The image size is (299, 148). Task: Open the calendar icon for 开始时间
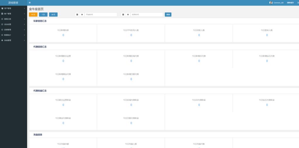[77, 15]
